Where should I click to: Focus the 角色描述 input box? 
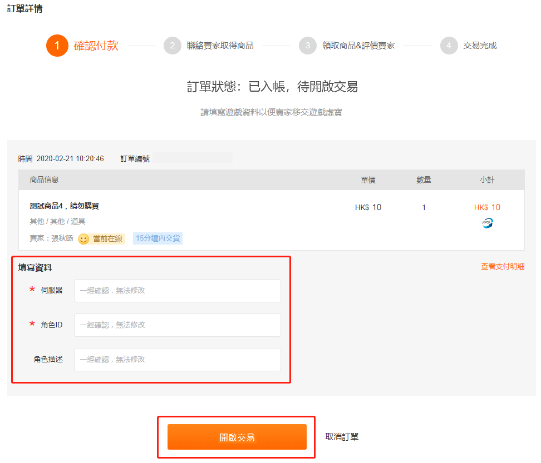coord(177,360)
